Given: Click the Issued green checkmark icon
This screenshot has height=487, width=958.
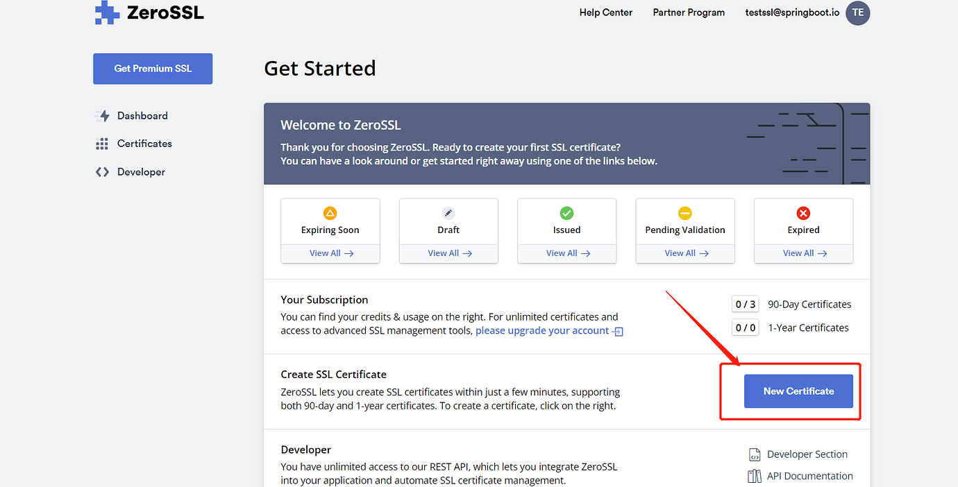Looking at the screenshot, I should coord(566,213).
